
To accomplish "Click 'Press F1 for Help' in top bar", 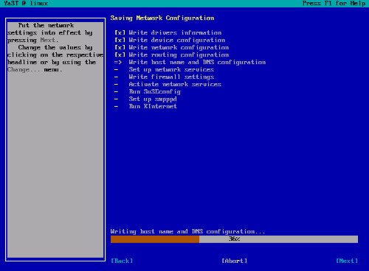I will 334,3.
